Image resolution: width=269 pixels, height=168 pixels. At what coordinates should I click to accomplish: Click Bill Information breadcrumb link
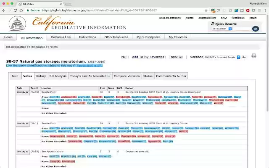point(16,47)
